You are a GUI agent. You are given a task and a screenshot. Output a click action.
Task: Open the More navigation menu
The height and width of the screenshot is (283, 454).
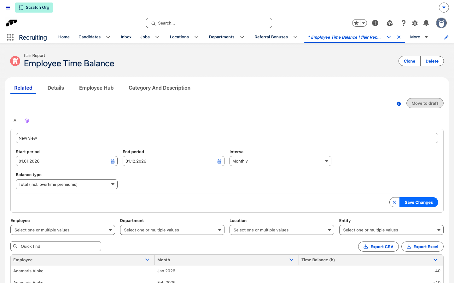pyautogui.click(x=419, y=37)
